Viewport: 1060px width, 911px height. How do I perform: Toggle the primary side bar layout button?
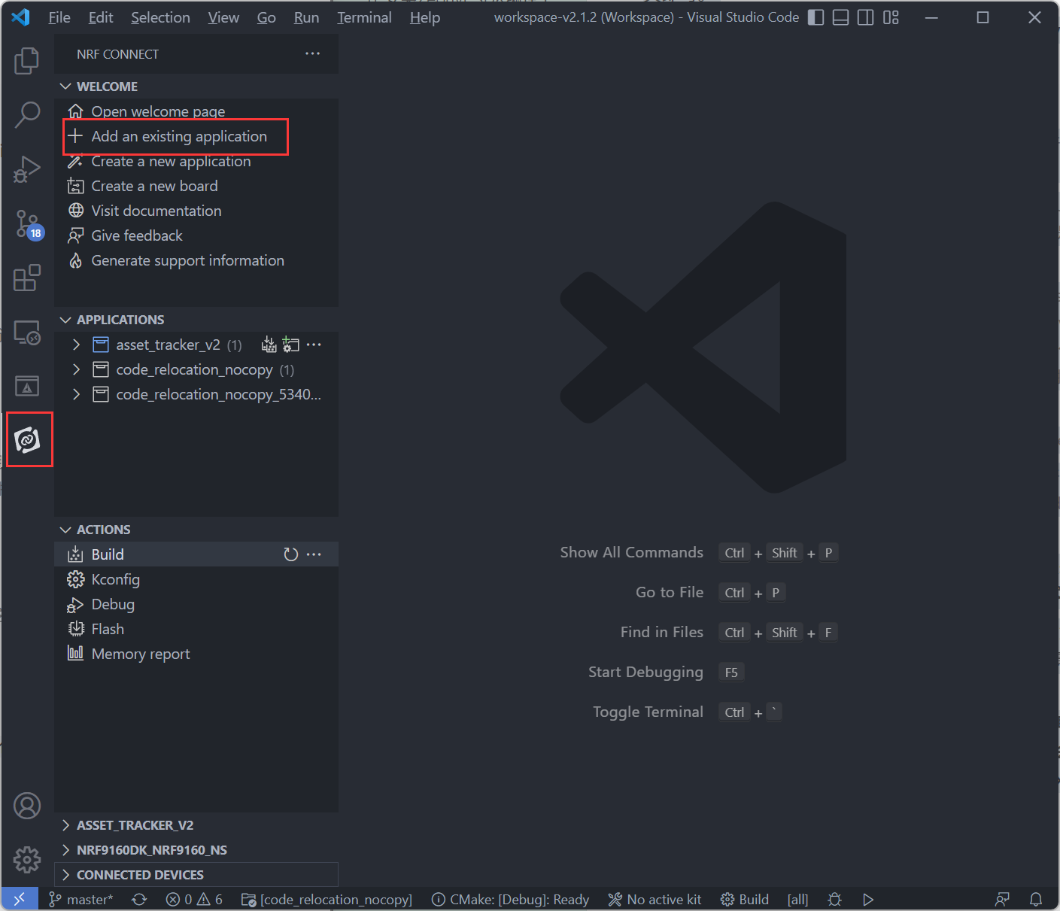coord(816,17)
